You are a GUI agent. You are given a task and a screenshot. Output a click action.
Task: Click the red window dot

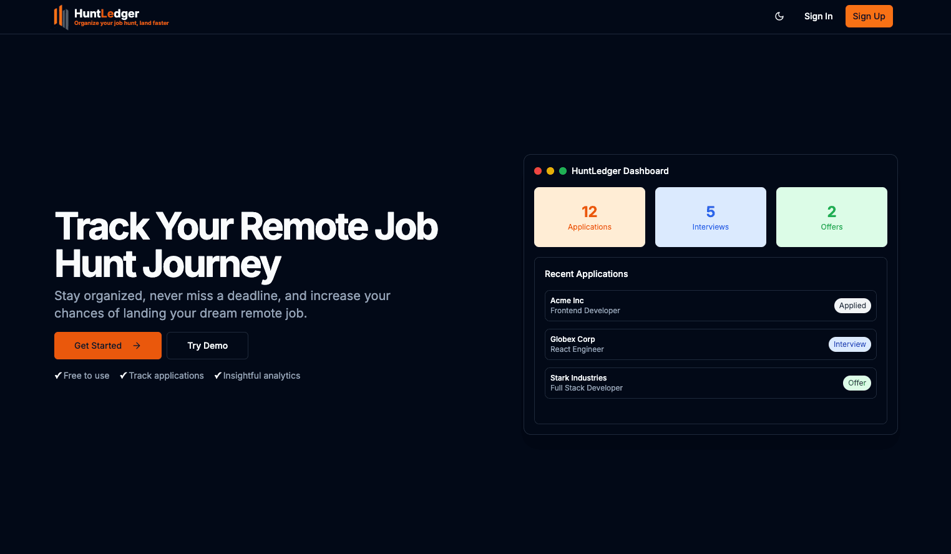point(538,171)
